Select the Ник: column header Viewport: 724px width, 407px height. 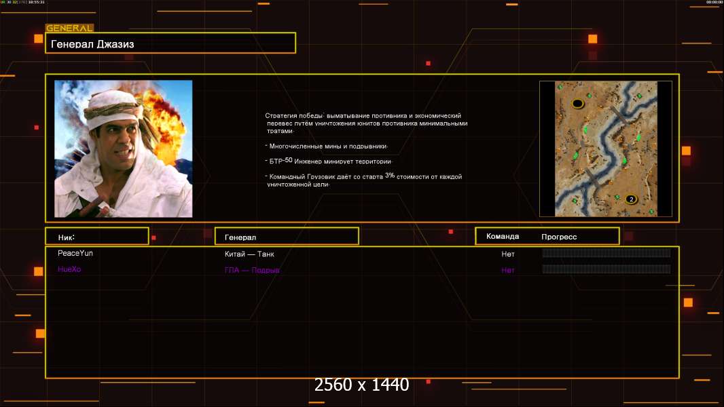[x=97, y=237]
